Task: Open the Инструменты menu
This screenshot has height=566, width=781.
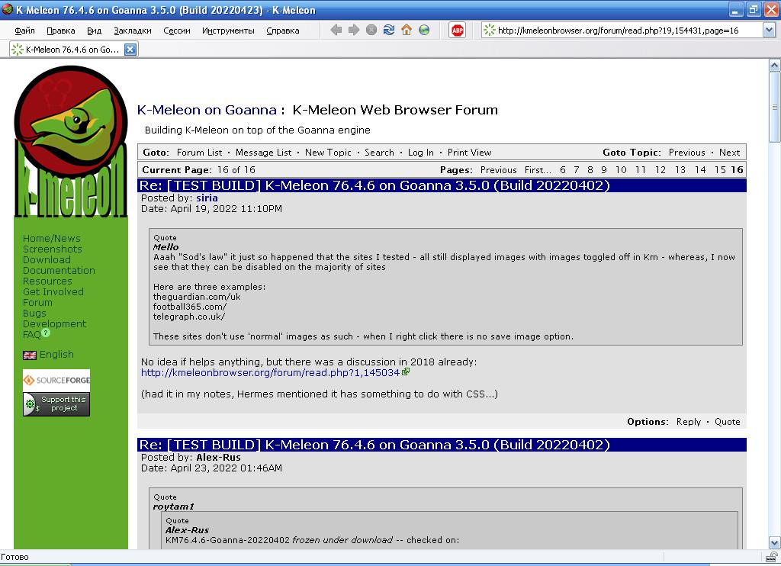Action: click(228, 31)
